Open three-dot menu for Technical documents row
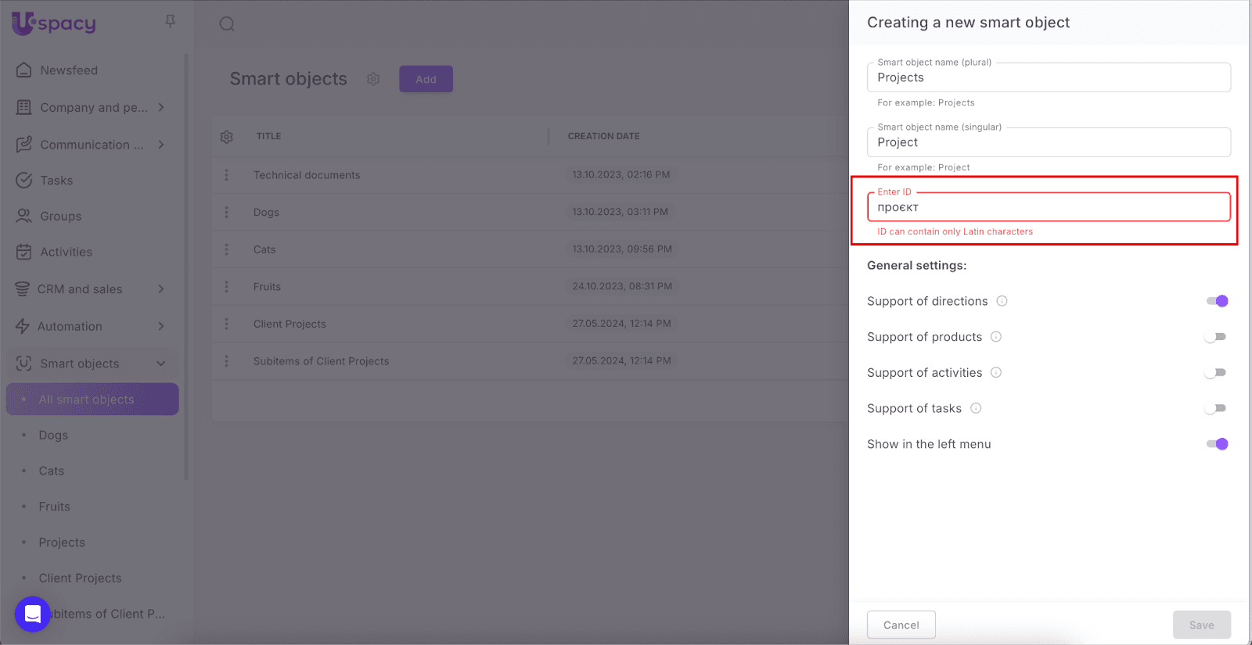 [227, 175]
